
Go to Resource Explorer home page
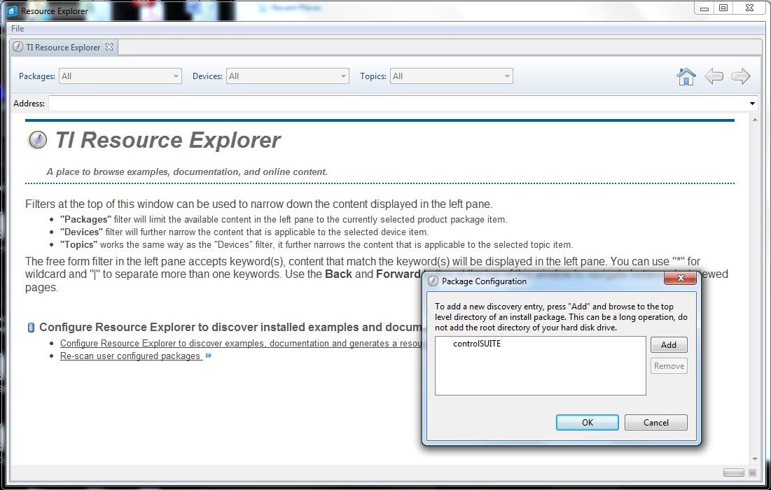[x=686, y=76]
